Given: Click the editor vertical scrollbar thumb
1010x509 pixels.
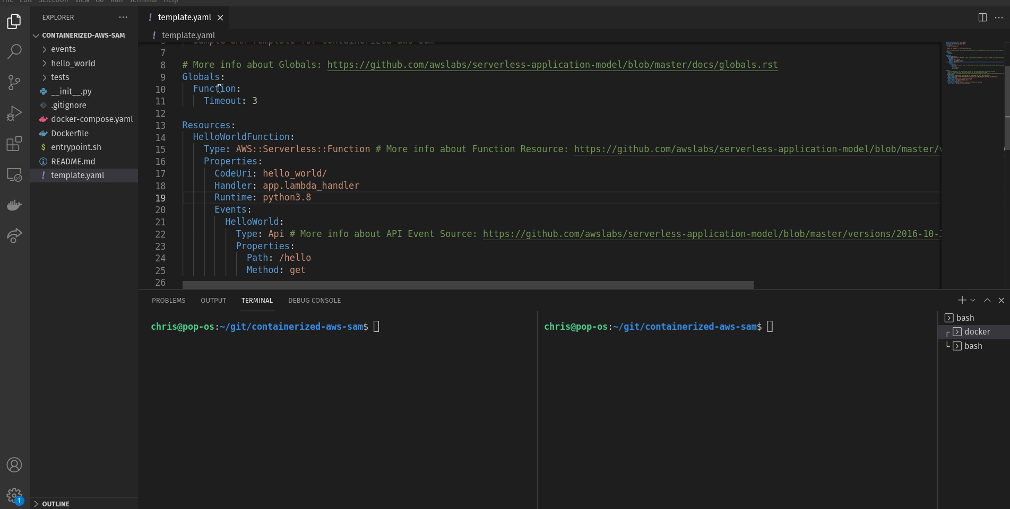Looking at the screenshot, I should tap(1007, 108).
